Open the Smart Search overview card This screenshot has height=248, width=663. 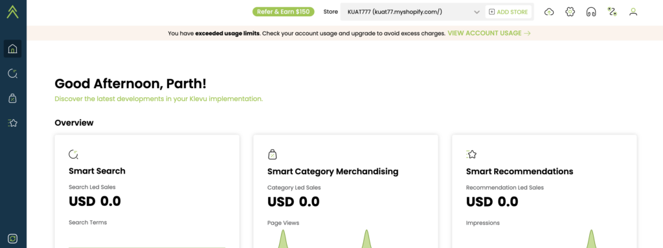coord(147,191)
